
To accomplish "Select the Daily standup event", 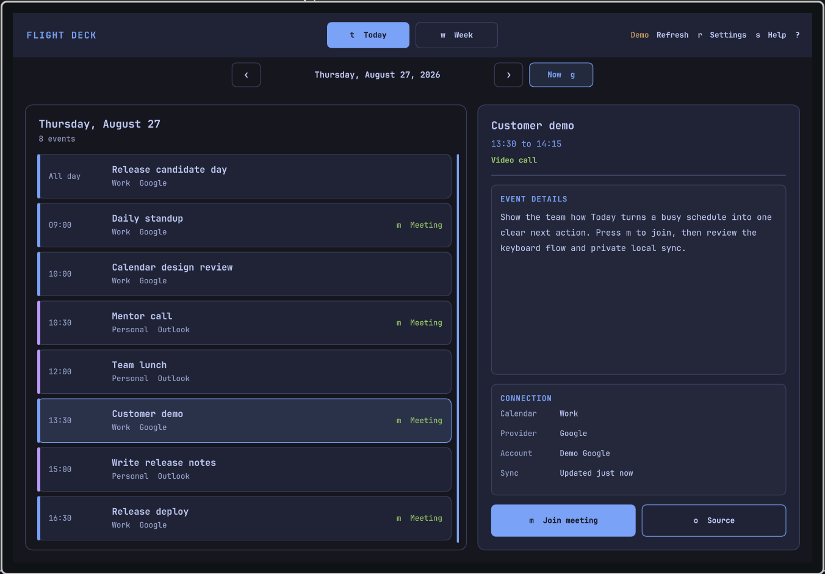I will pos(244,225).
